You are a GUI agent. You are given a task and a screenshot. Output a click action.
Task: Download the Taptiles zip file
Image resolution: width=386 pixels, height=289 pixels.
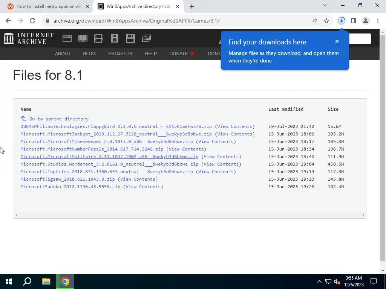pyautogui.click(x=107, y=172)
